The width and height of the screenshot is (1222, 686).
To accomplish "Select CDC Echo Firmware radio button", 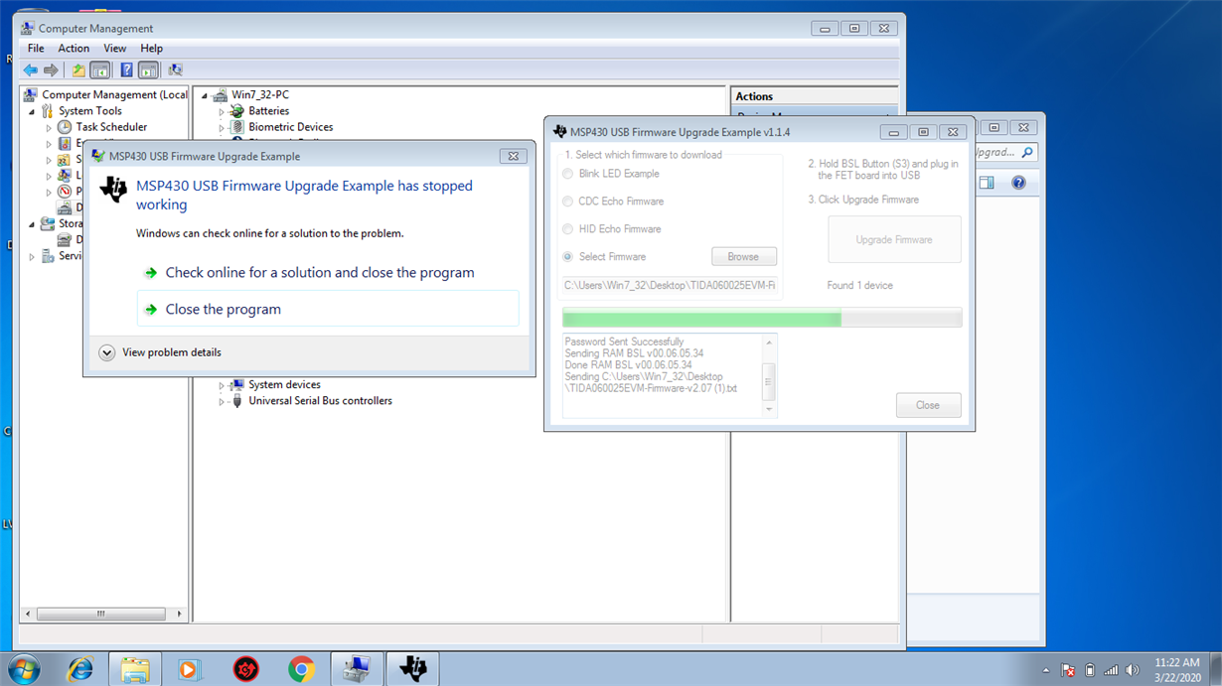I will (568, 202).
